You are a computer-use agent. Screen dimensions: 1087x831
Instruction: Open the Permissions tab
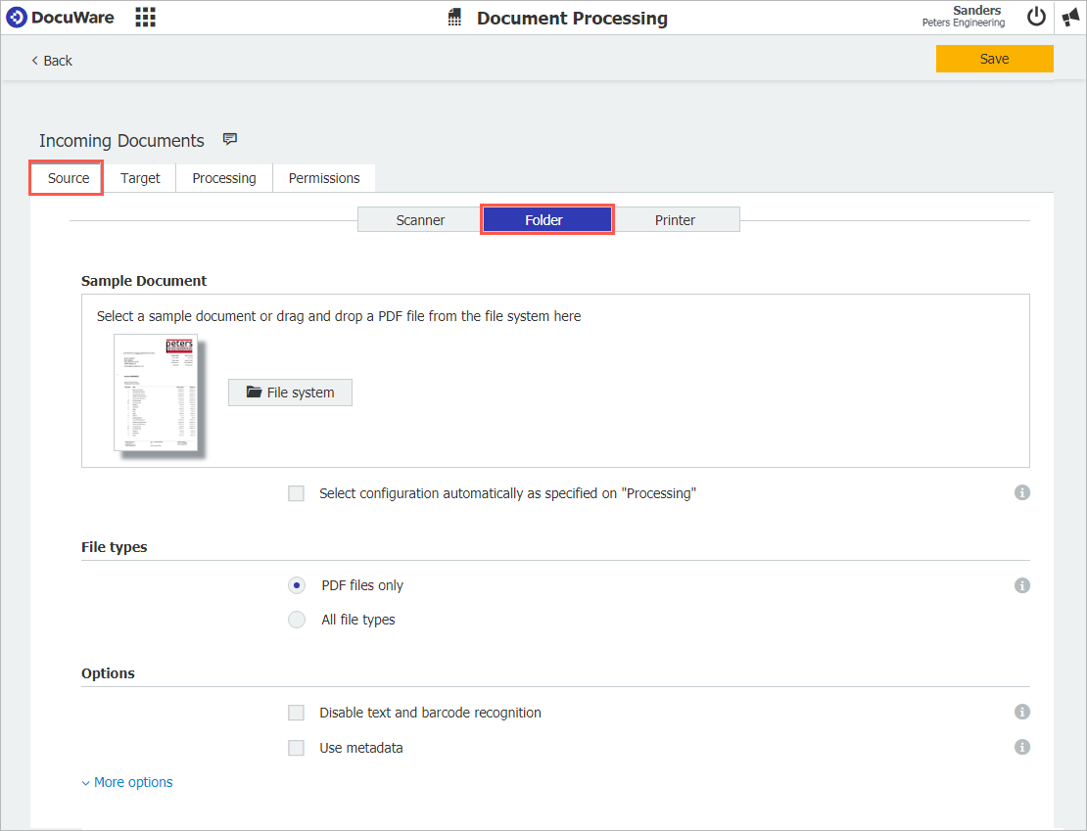(323, 177)
